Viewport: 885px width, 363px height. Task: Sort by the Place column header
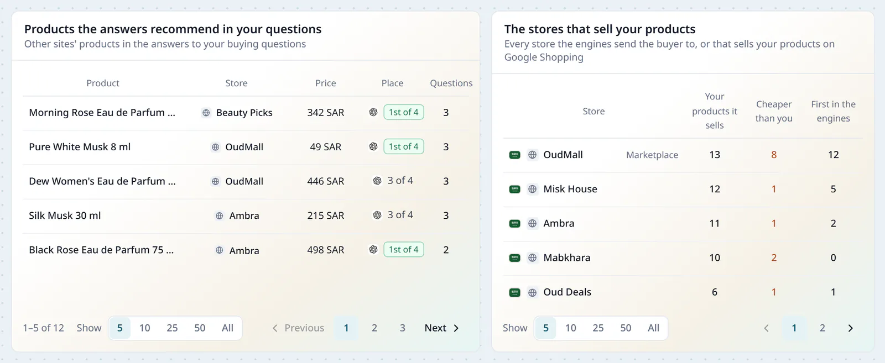[392, 83]
